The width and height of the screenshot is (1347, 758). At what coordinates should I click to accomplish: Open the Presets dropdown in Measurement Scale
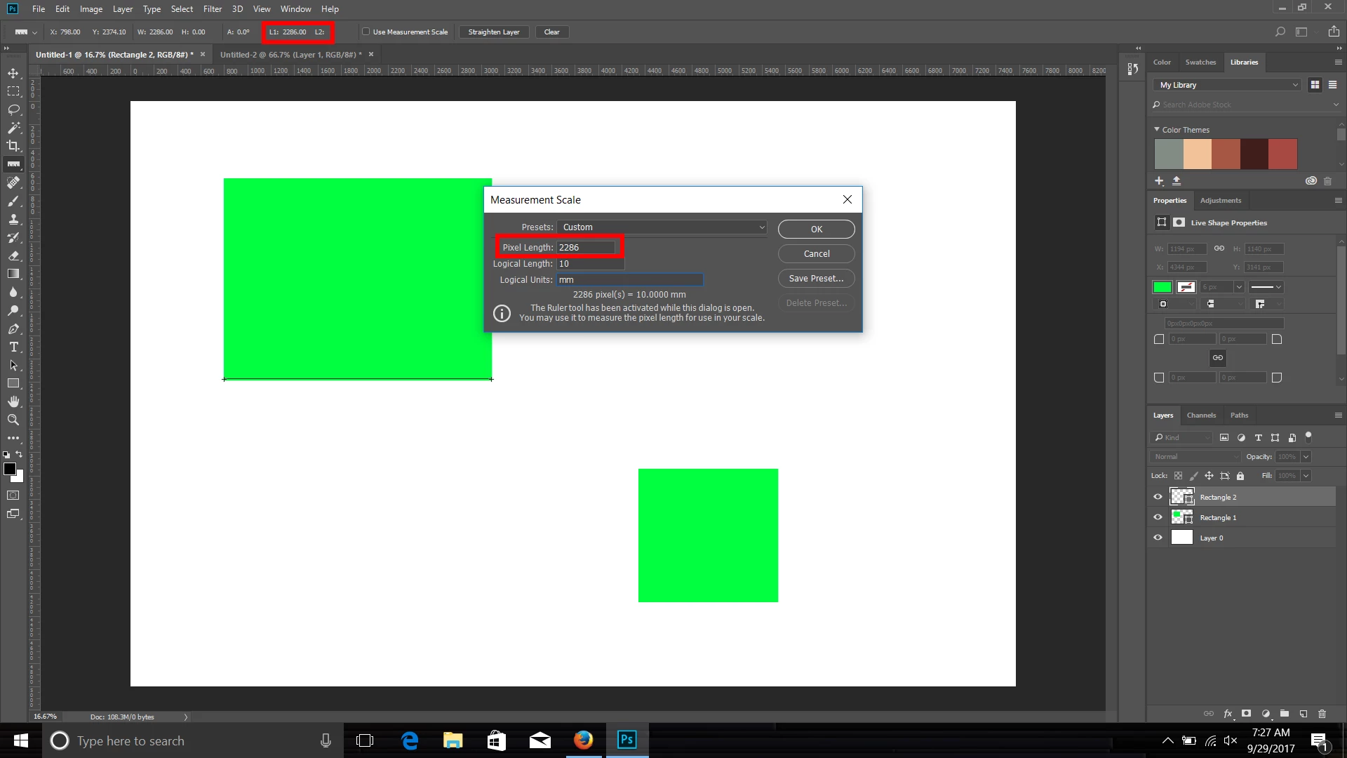coord(662,227)
